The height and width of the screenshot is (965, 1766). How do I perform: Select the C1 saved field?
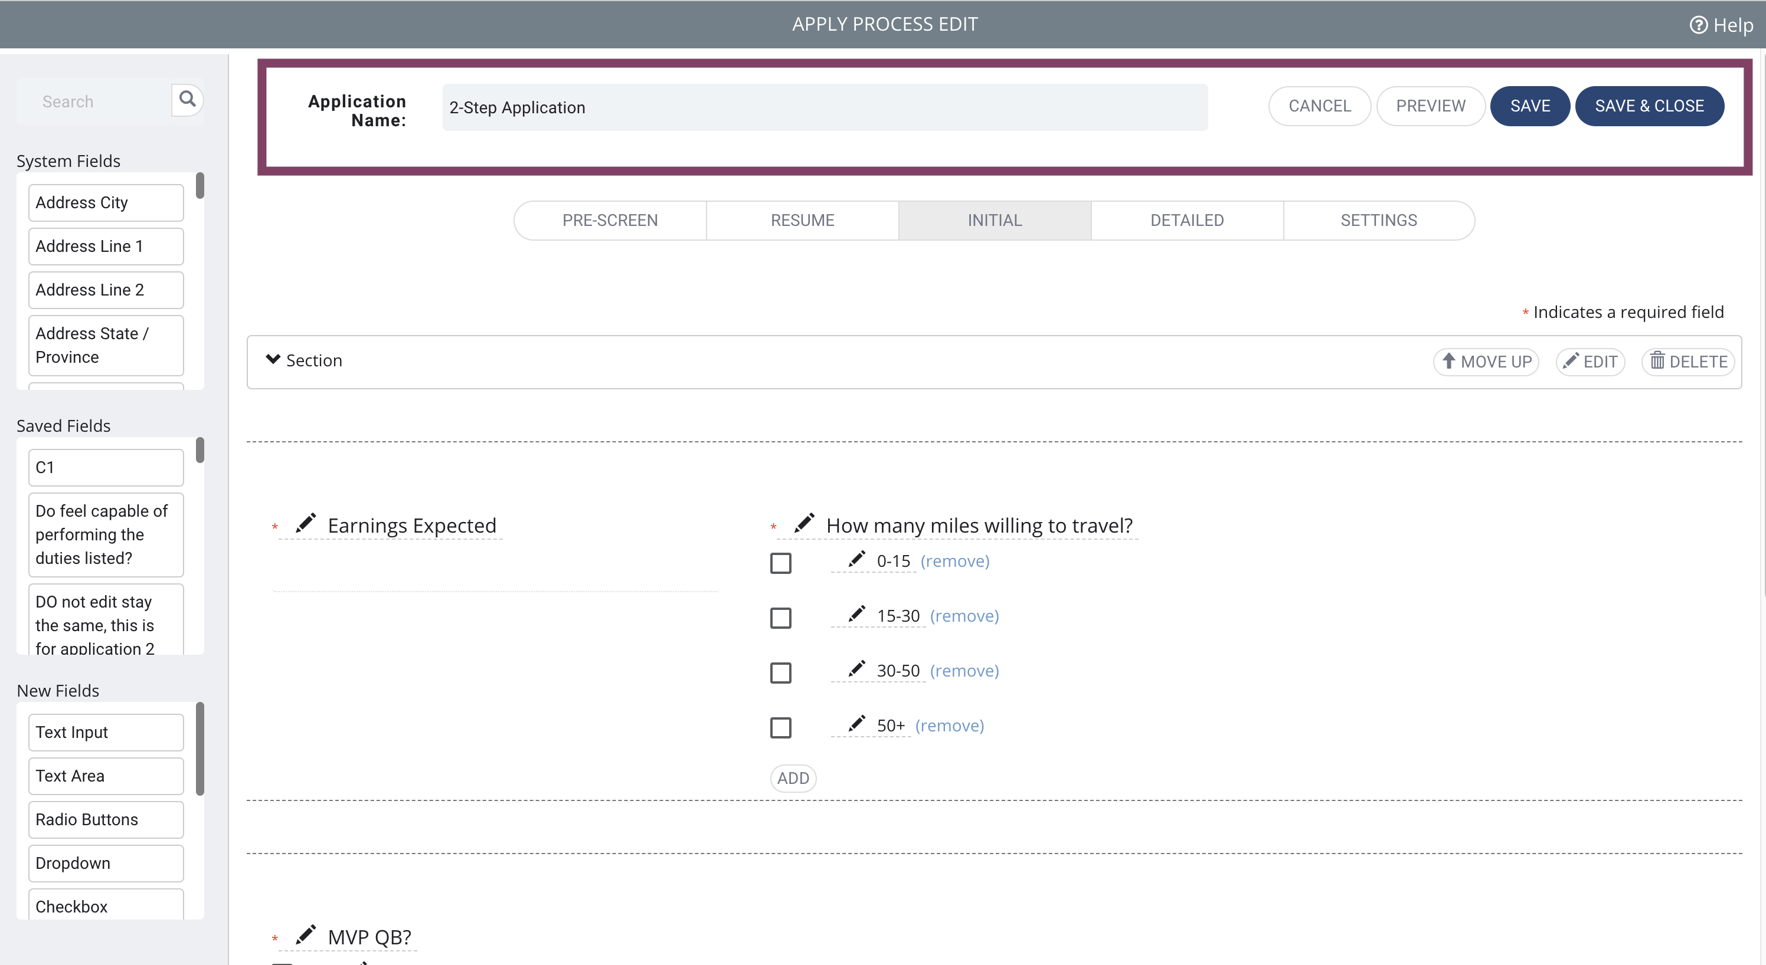106,468
